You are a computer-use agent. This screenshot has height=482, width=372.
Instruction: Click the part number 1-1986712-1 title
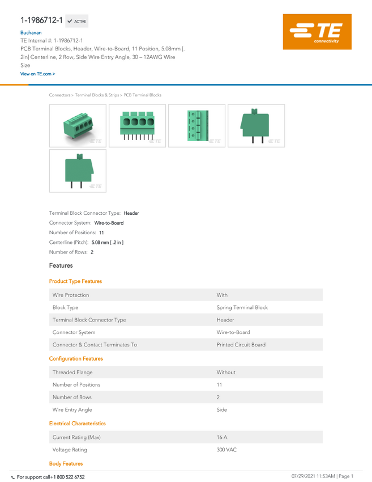pyautogui.click(x=41, y=20)
